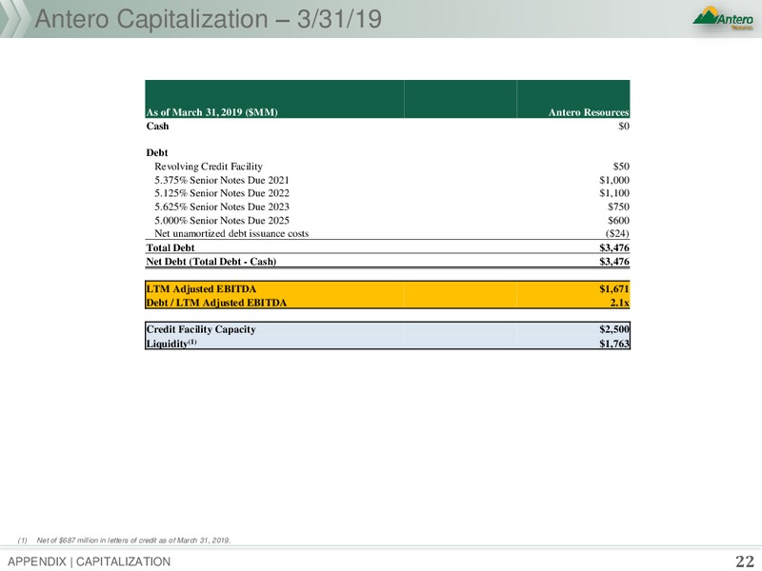Screen dimensions: 762x571
Task: Select "5.625% Senior Notes Due 2023" label
Action: [x=222, y=207]
